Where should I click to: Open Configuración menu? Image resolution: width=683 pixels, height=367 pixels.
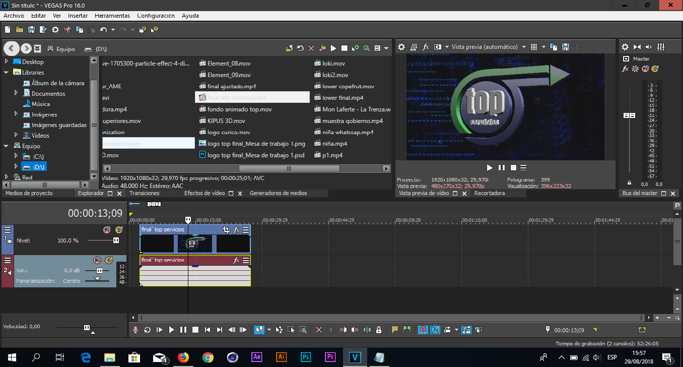[x=156, y=16]
